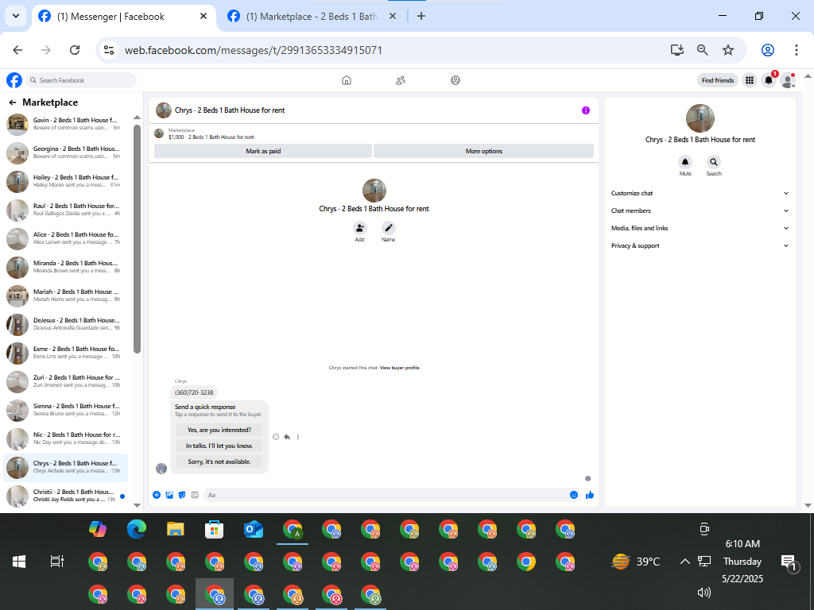Image resolution: width=814 pixels, height=610 pixels.
Task: Open Hailey conversation in list
Action: pos(67,181)
